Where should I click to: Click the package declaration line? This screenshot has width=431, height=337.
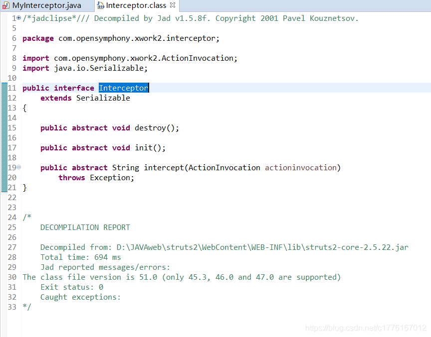[x=121, y=38]
